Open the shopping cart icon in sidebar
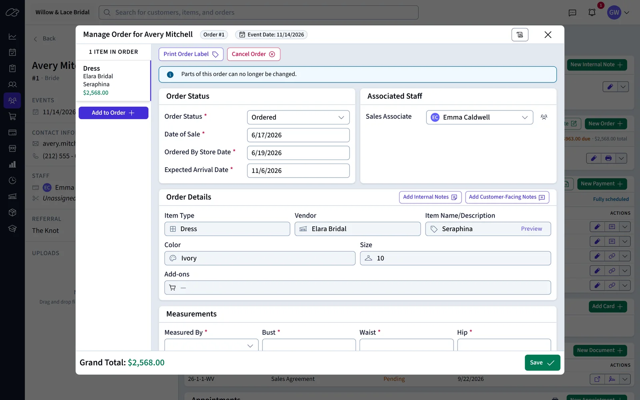 click(12, 116)
